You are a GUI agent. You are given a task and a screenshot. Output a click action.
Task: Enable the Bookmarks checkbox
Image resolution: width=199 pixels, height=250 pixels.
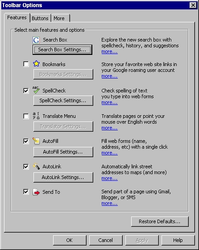[26, 64]
